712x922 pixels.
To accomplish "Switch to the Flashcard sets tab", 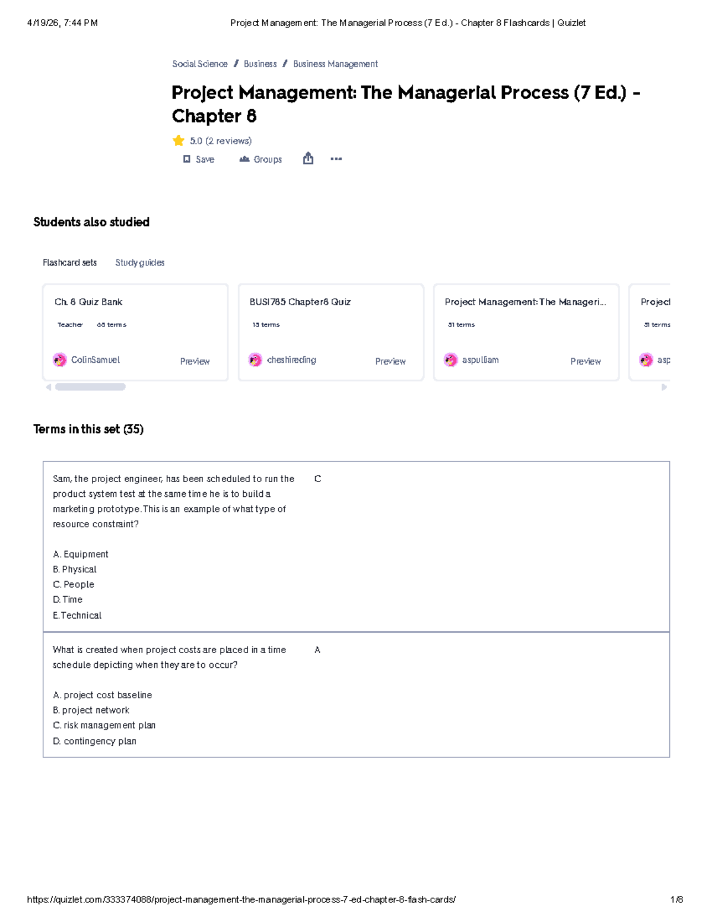I will click(x=69, y=262).
